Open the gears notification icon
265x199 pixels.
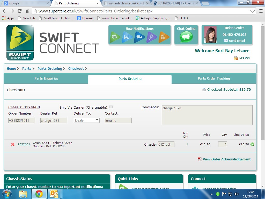pyautogui.click(x=151, y=37)
